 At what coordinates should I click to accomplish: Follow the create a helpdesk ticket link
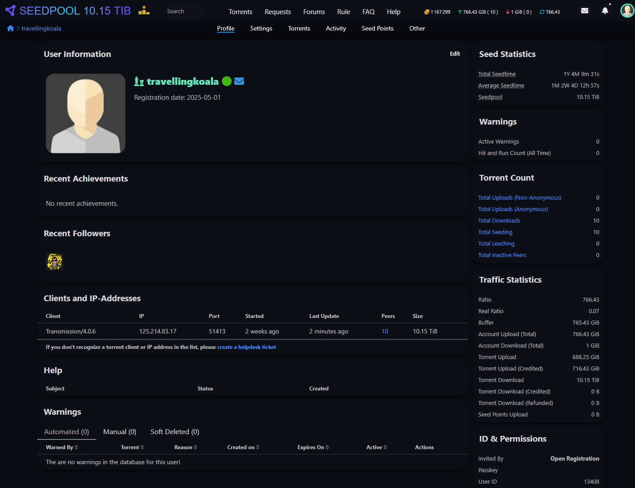246,347
